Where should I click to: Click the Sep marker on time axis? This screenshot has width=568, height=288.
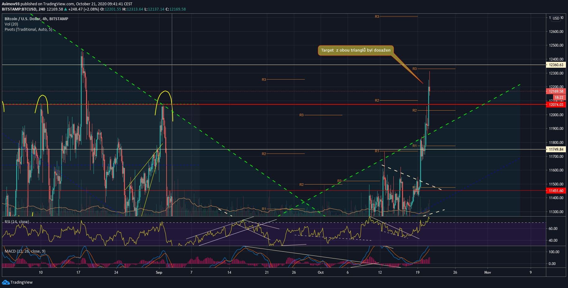coord(159,272)
